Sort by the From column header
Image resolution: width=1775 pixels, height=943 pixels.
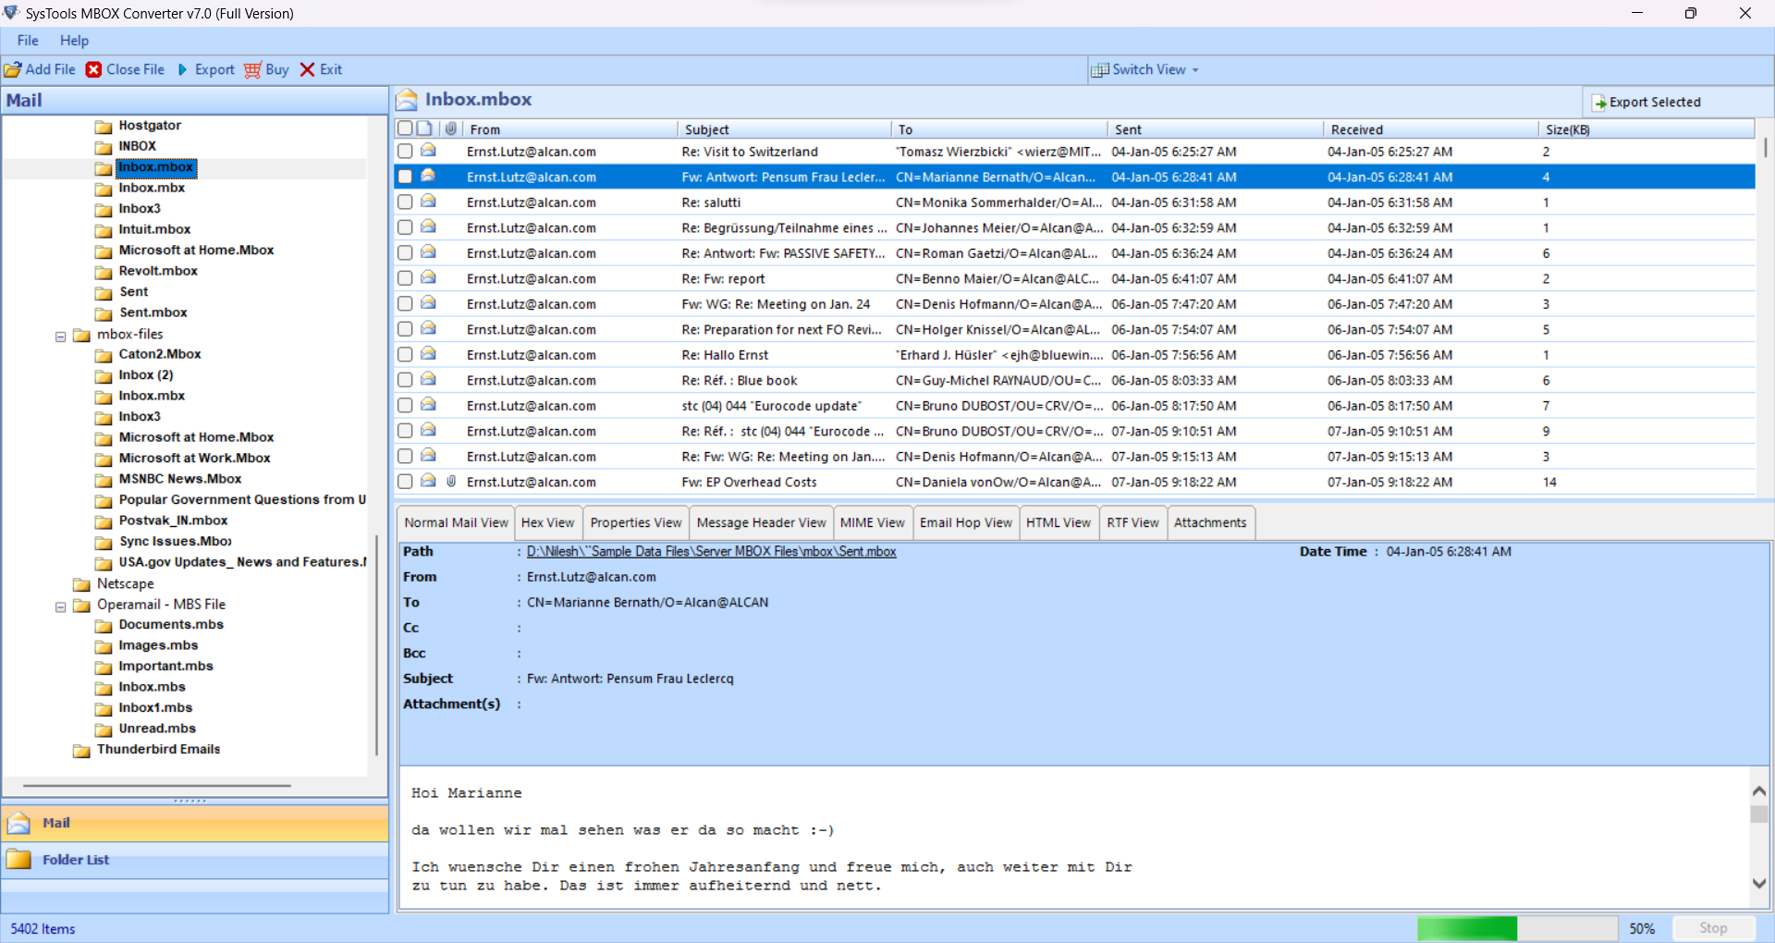pyautogui.click(x=570, y=129)
